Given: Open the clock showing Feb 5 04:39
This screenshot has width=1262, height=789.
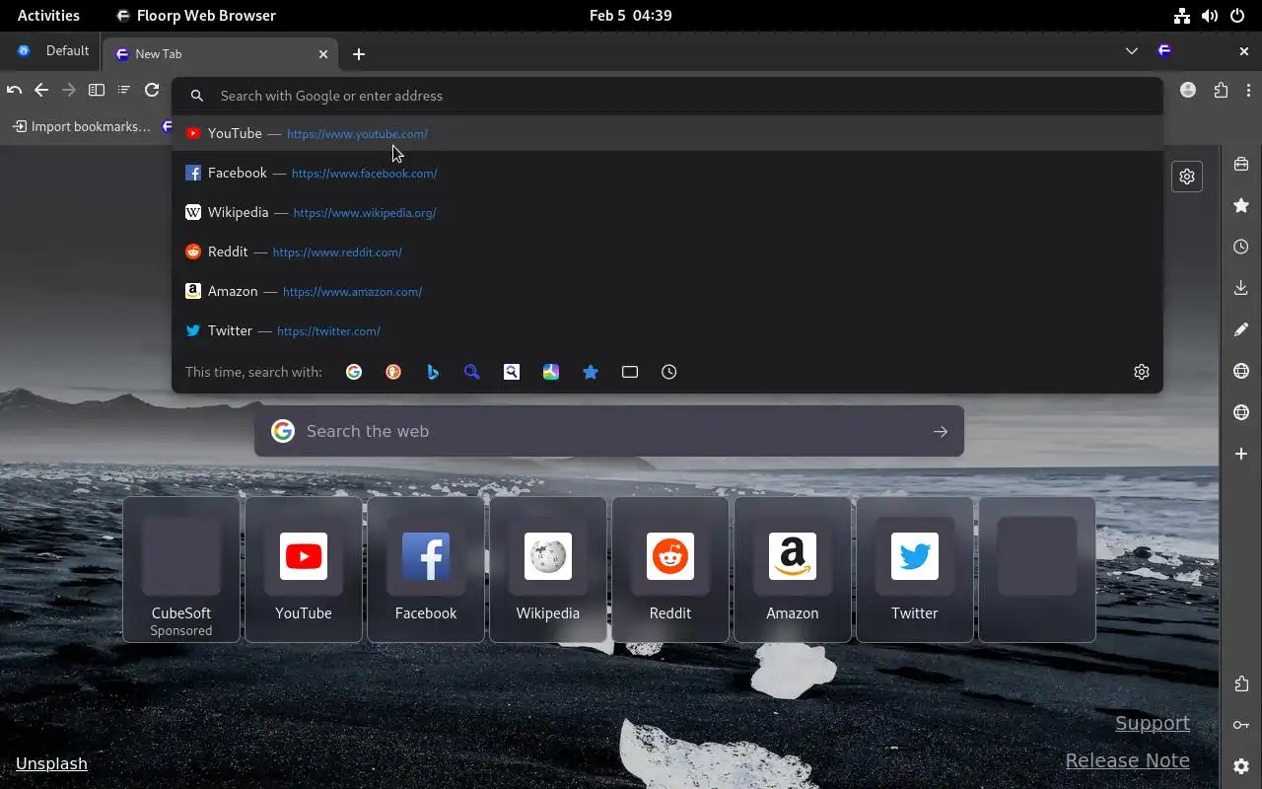Looking at the screenshot, I should tap(631, 15).
